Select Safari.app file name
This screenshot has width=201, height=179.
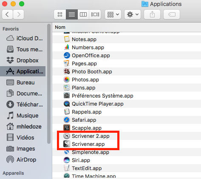click(84, 120)
